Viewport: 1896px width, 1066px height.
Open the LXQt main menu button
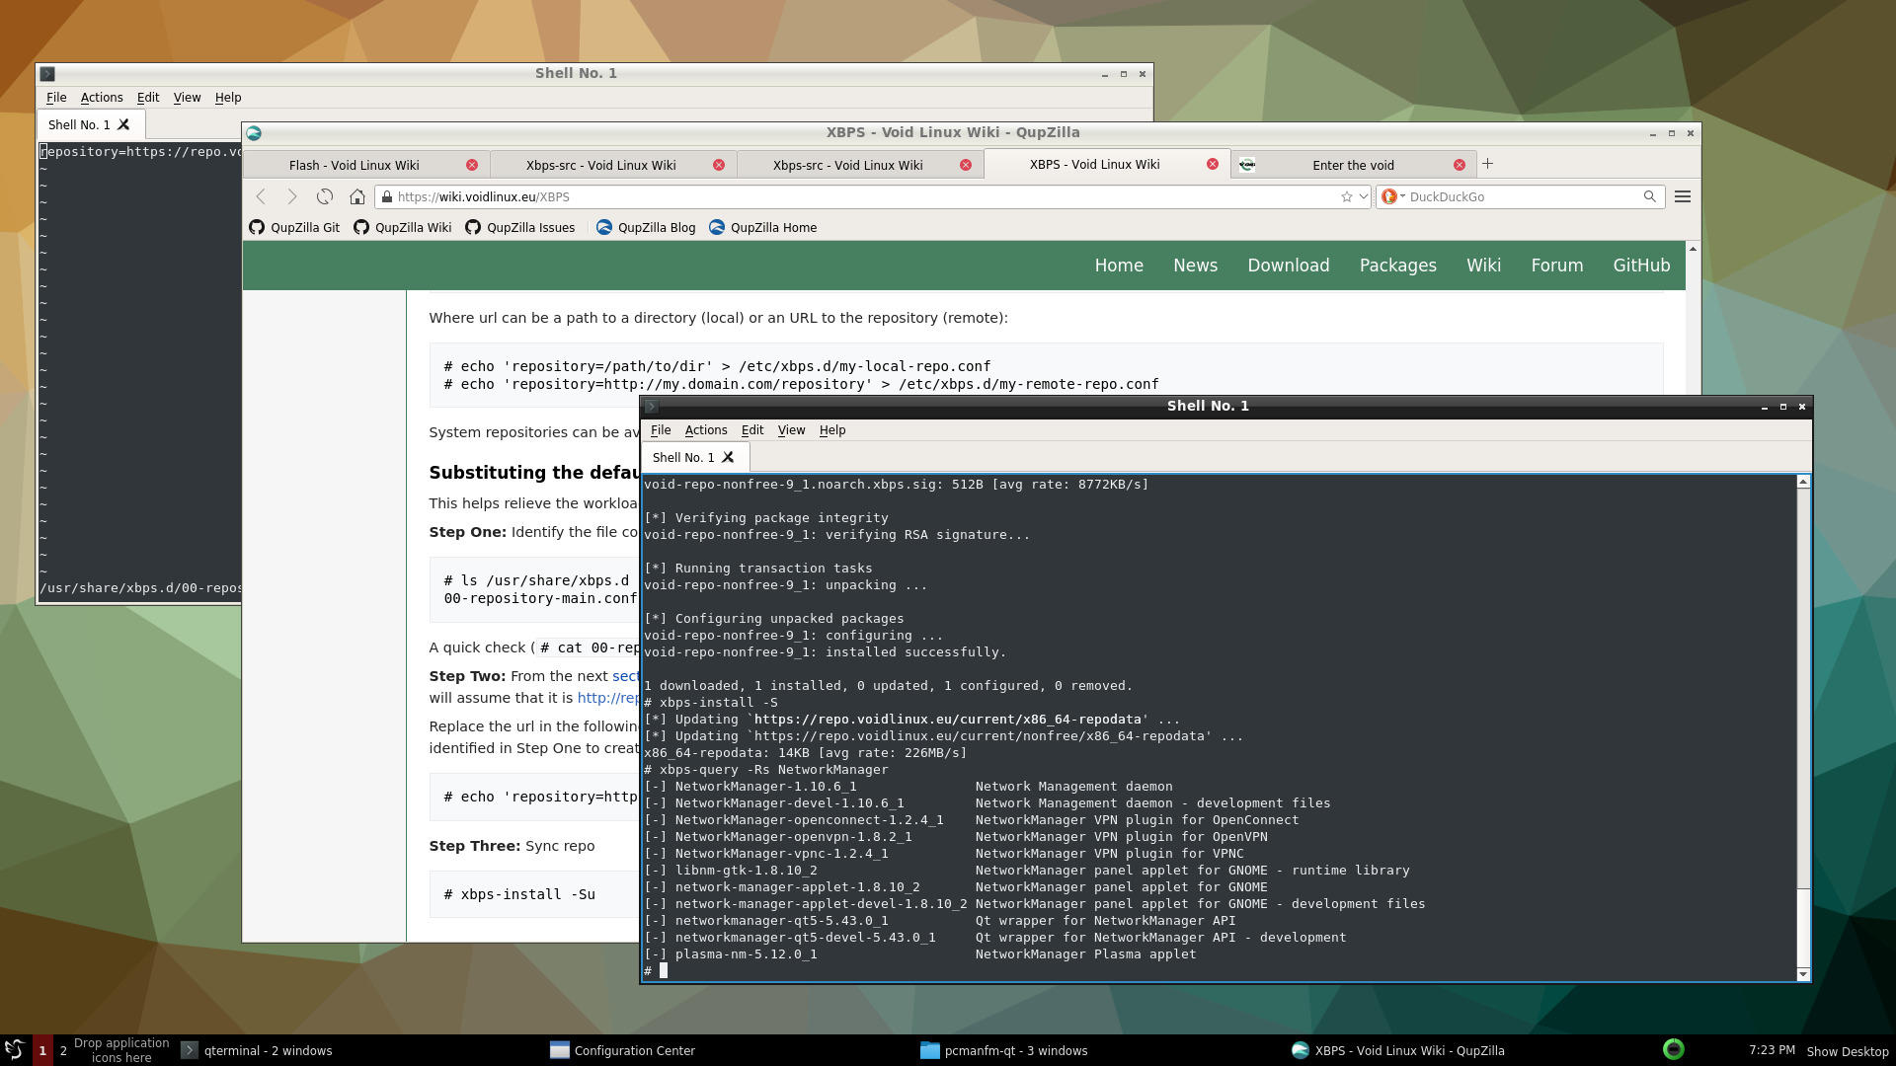point(15,1050)
